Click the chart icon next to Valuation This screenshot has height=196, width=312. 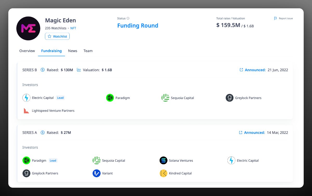(x=79, y=70)
